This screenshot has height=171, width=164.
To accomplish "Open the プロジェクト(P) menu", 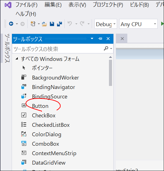I will [x=108, y=5].
